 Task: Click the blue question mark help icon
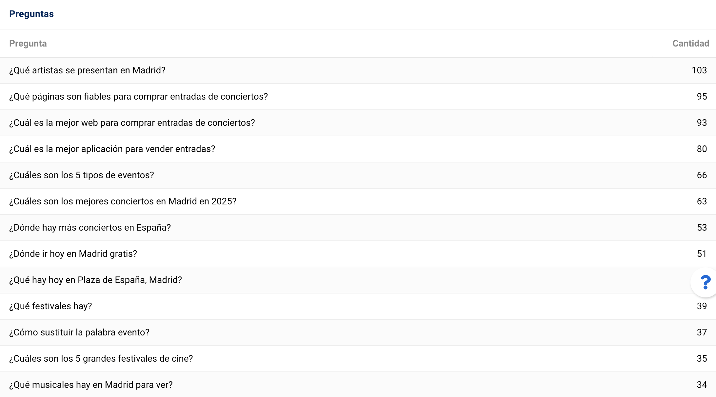point(705,282)
